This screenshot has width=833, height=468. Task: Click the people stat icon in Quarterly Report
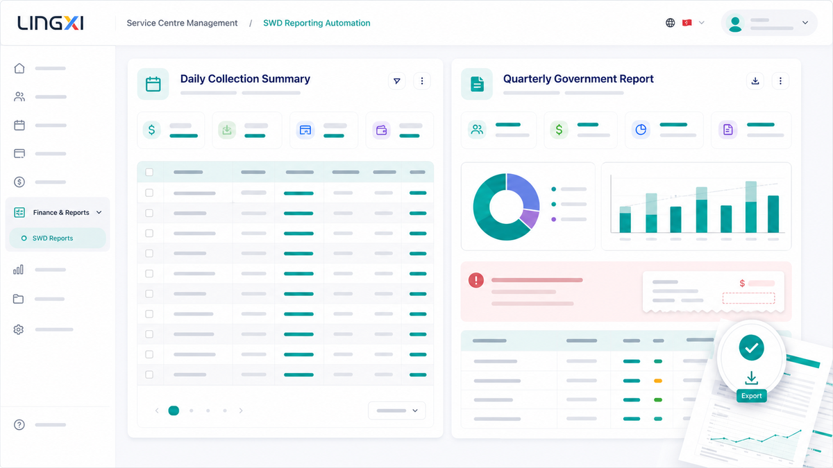click(477, 130)
